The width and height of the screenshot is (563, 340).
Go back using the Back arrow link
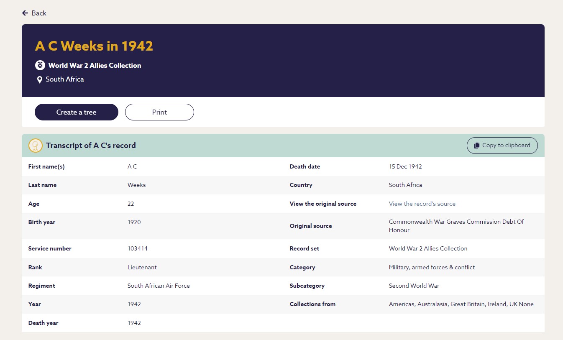click(34, 13)
